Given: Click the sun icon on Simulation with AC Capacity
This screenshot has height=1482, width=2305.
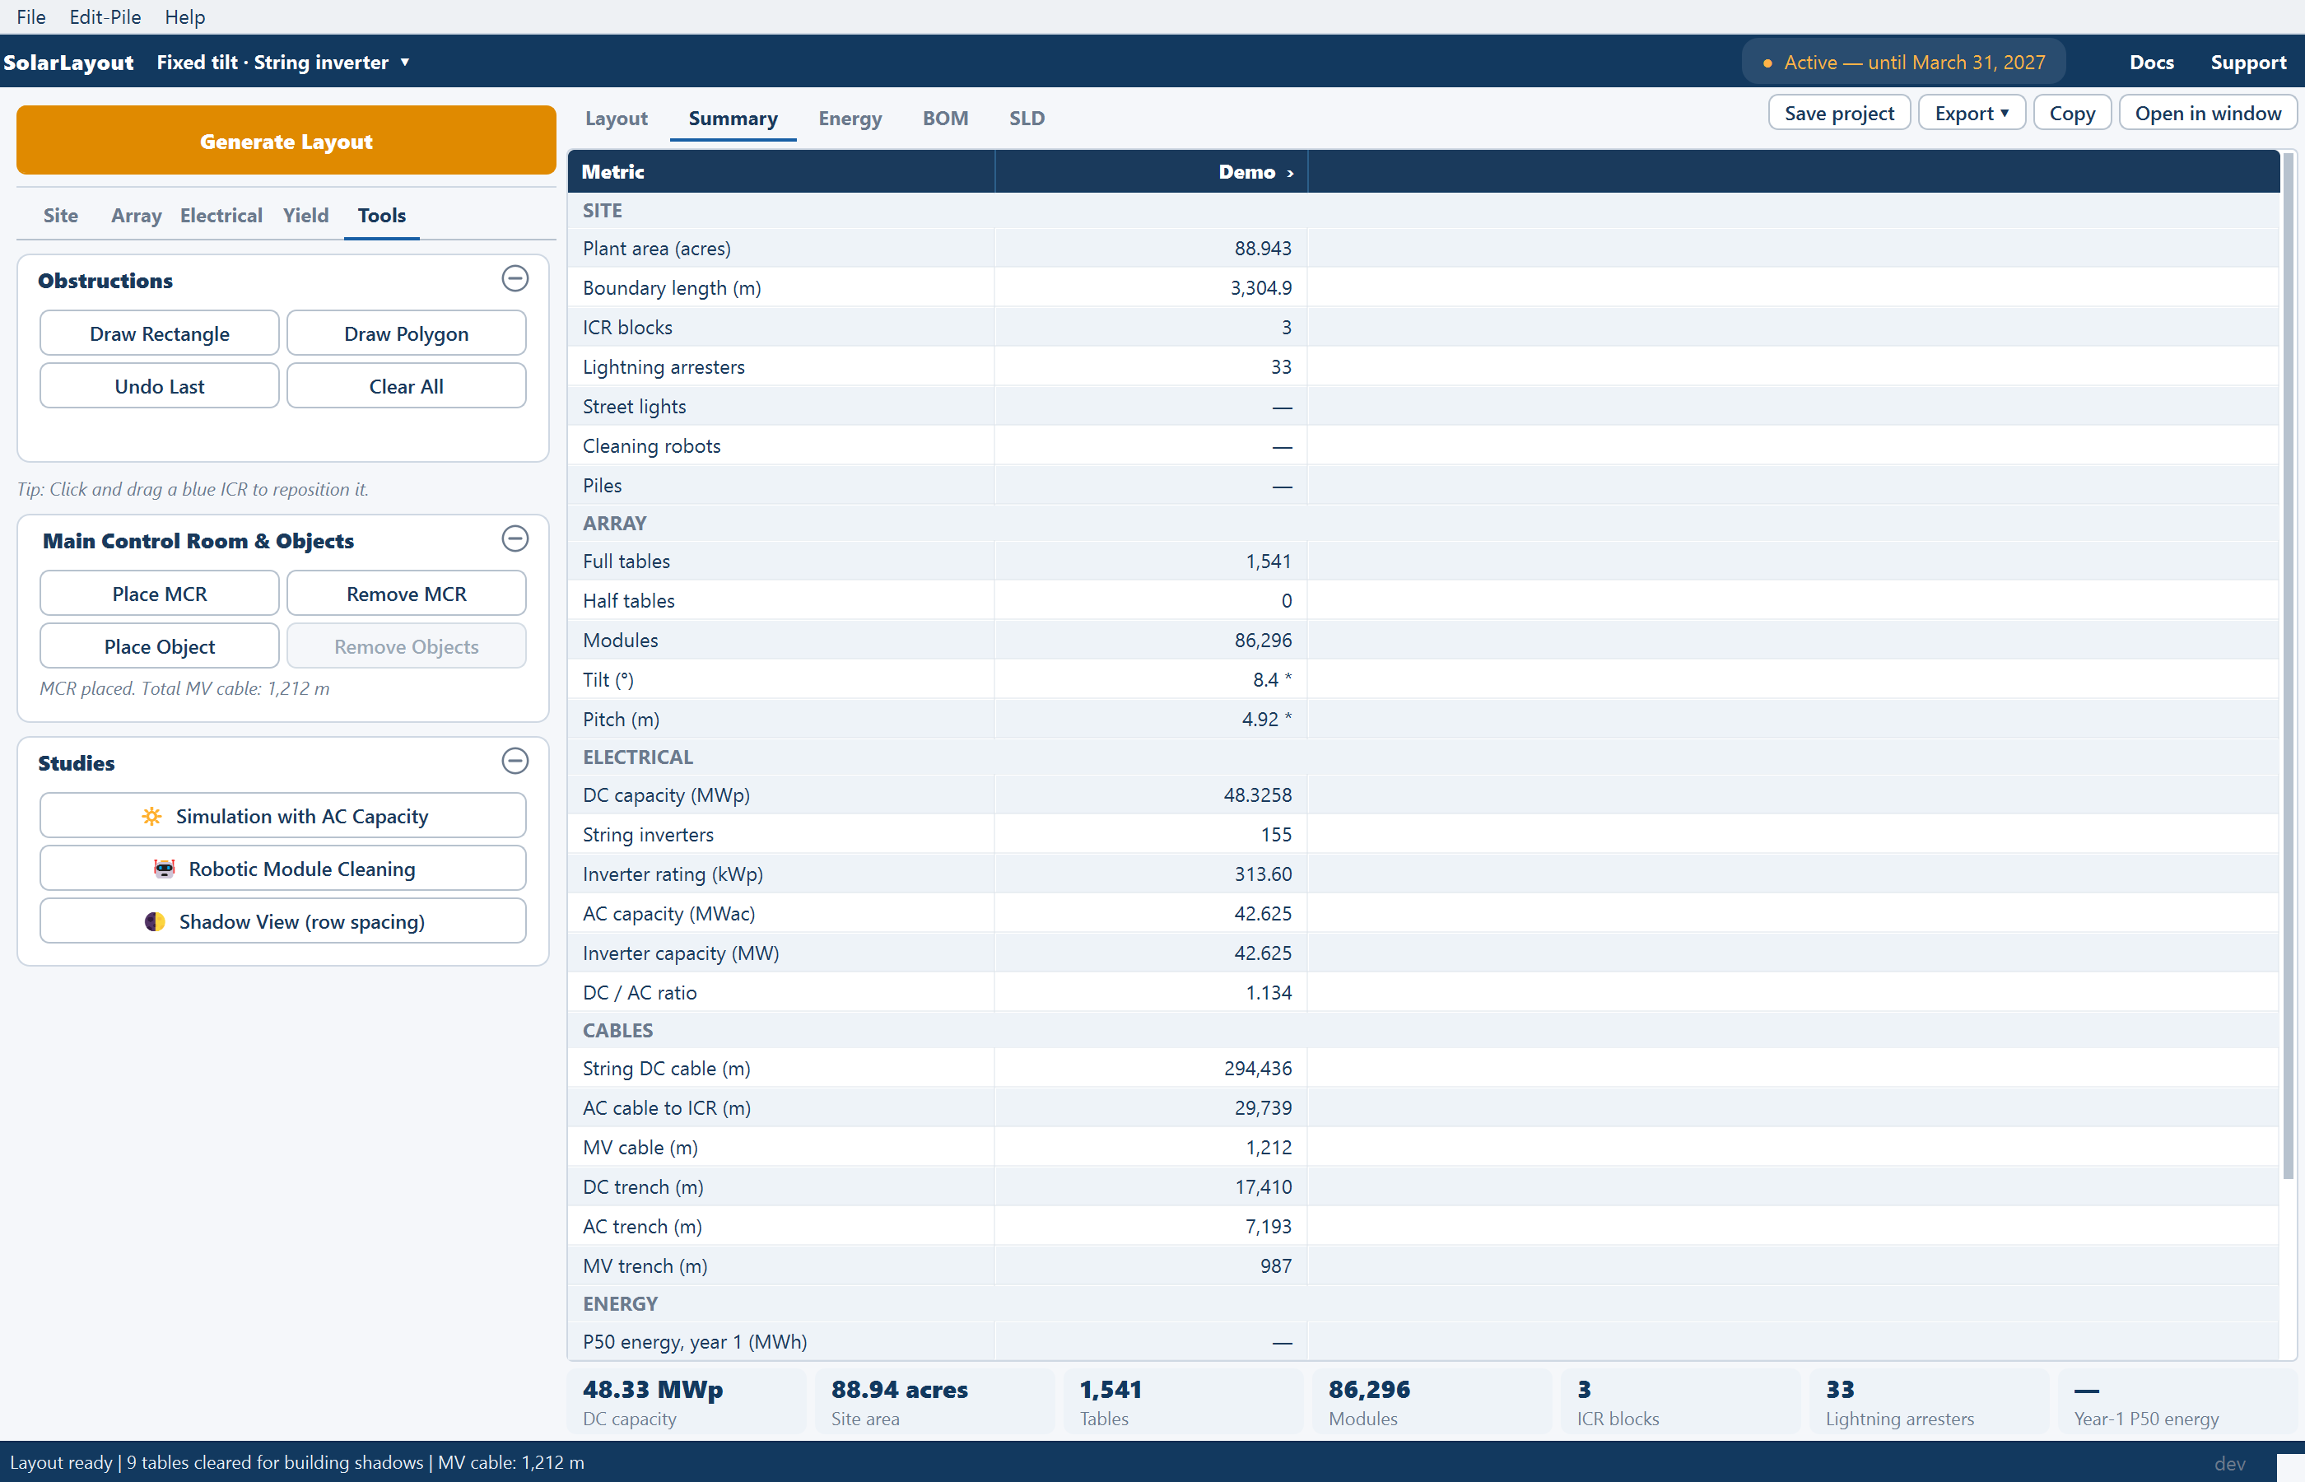Looking at the screenshot, I should [x=151, y=816].
